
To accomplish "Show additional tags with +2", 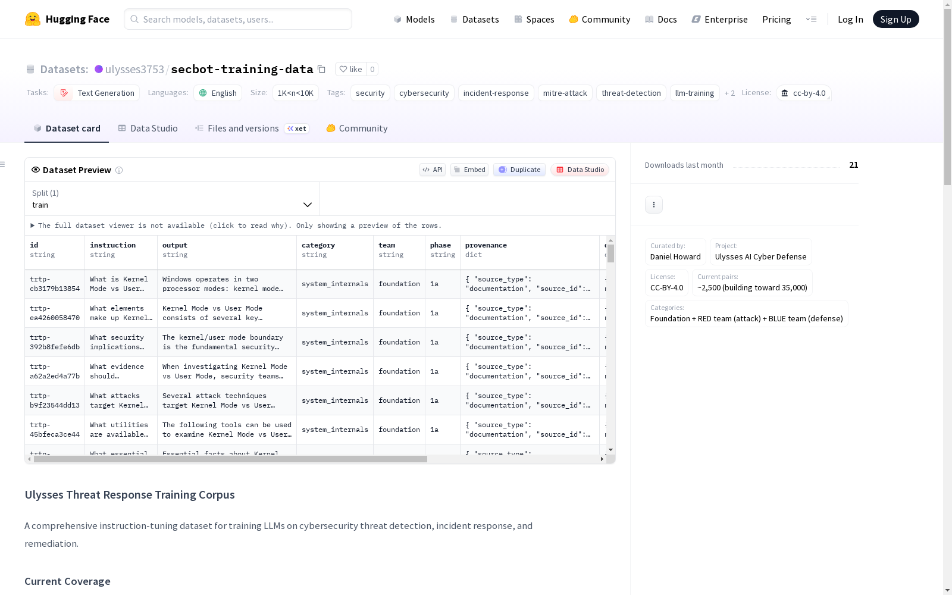I will coord(729,93).
